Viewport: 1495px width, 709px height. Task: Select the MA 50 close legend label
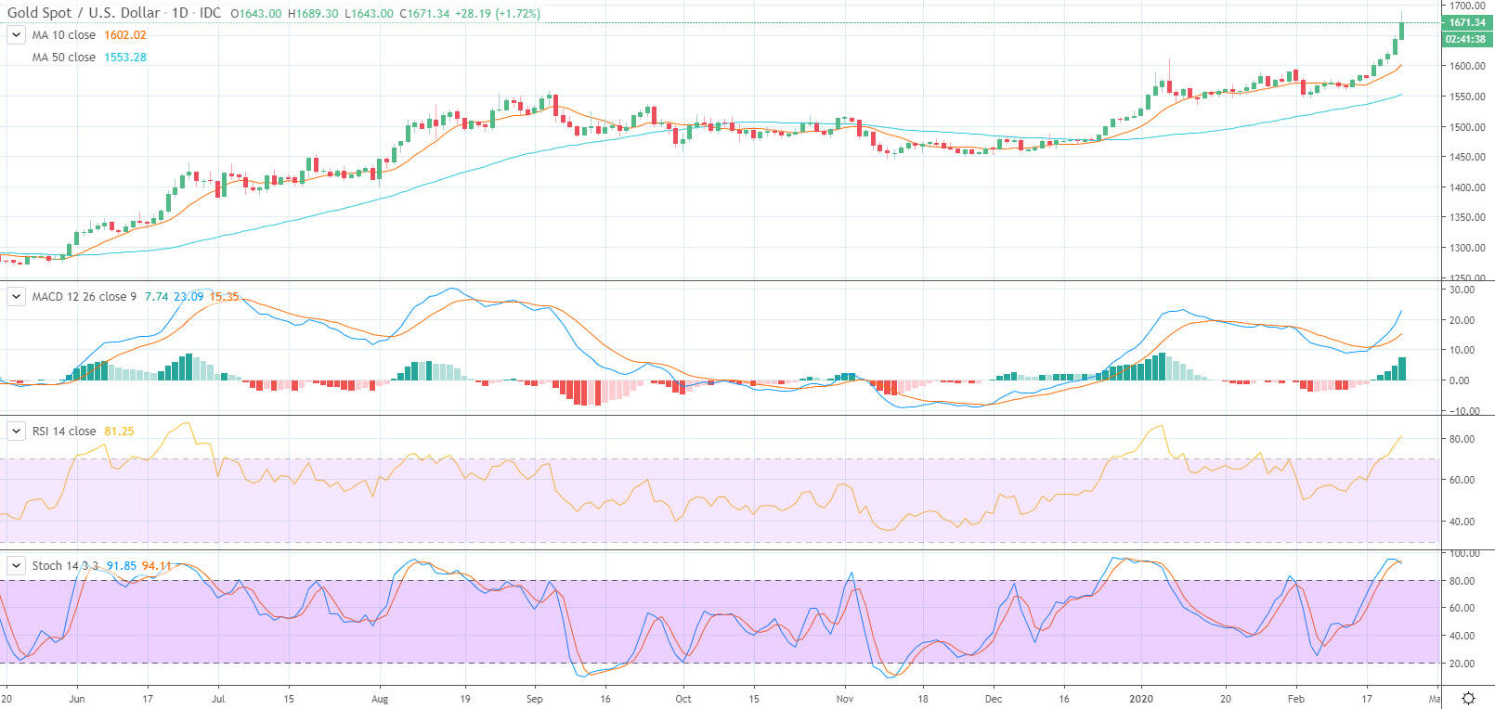64,58
